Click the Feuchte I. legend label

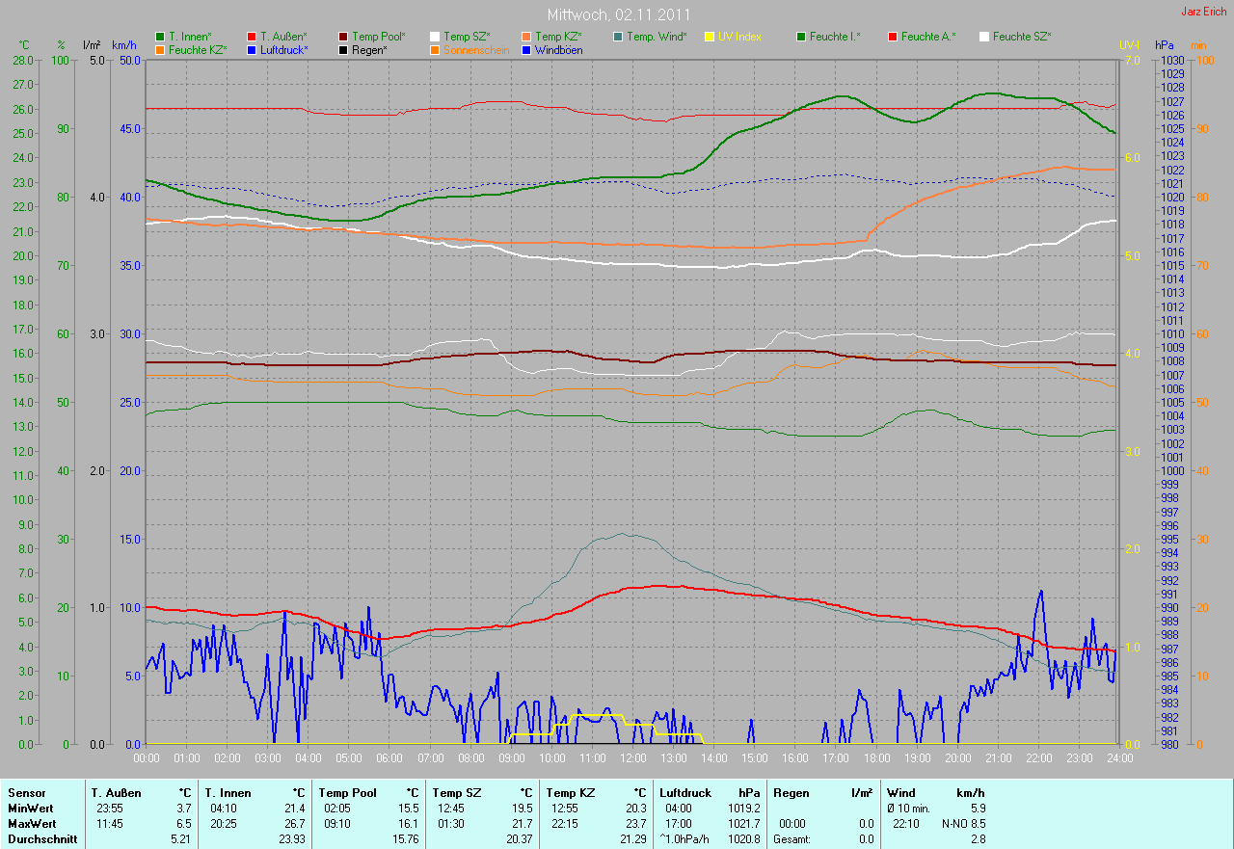coord(835,37)
